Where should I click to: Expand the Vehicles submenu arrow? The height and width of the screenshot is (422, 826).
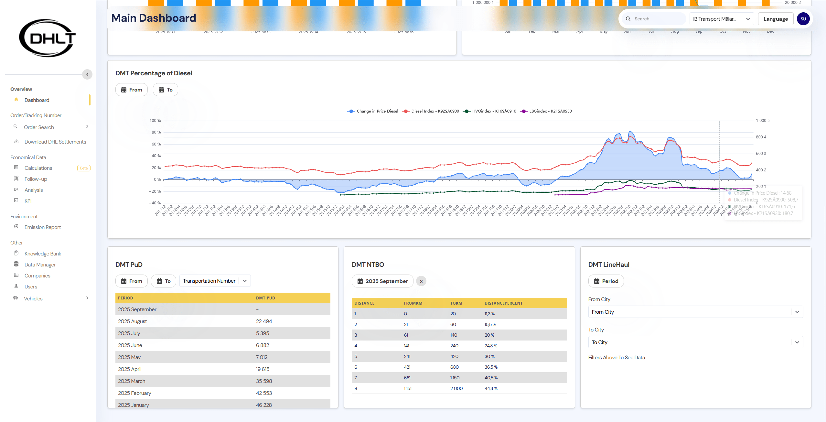[x=87, y=298]
